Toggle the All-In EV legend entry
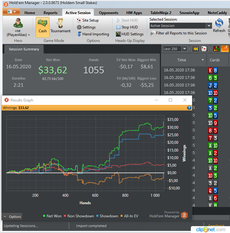This screenshot has height=233, width=230. (x=129, y=216)
